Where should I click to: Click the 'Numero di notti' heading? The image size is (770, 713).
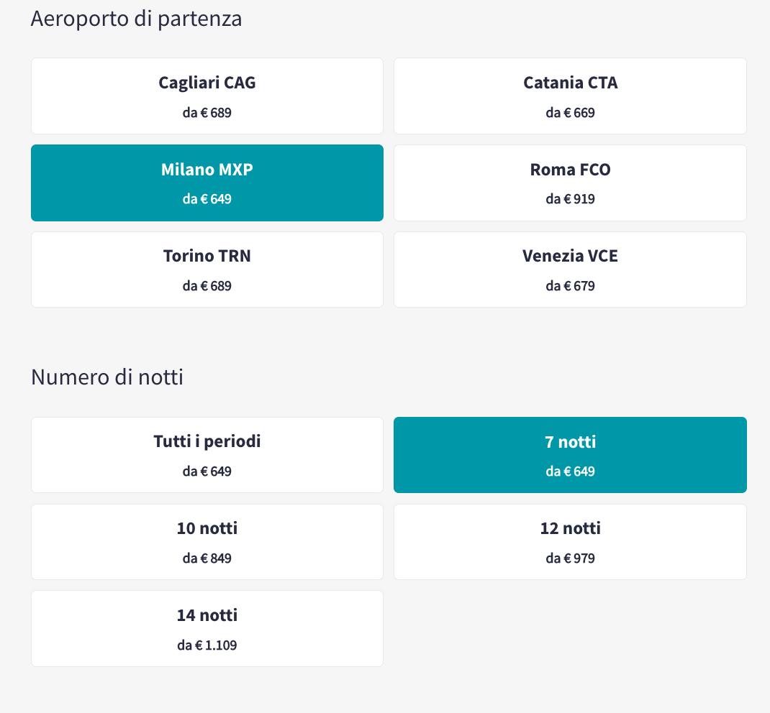107,377
